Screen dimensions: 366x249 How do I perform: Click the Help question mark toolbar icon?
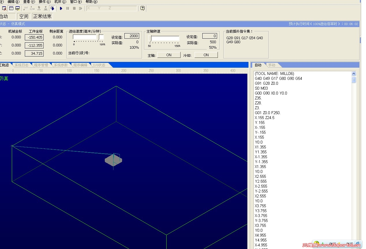tap(142, 8)
